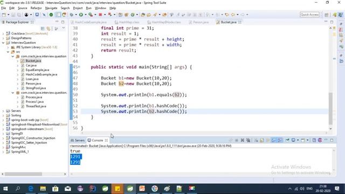Viewport: 345px width, 194px height.
Task: Maximize the editor area
Action: click(332, 22)
